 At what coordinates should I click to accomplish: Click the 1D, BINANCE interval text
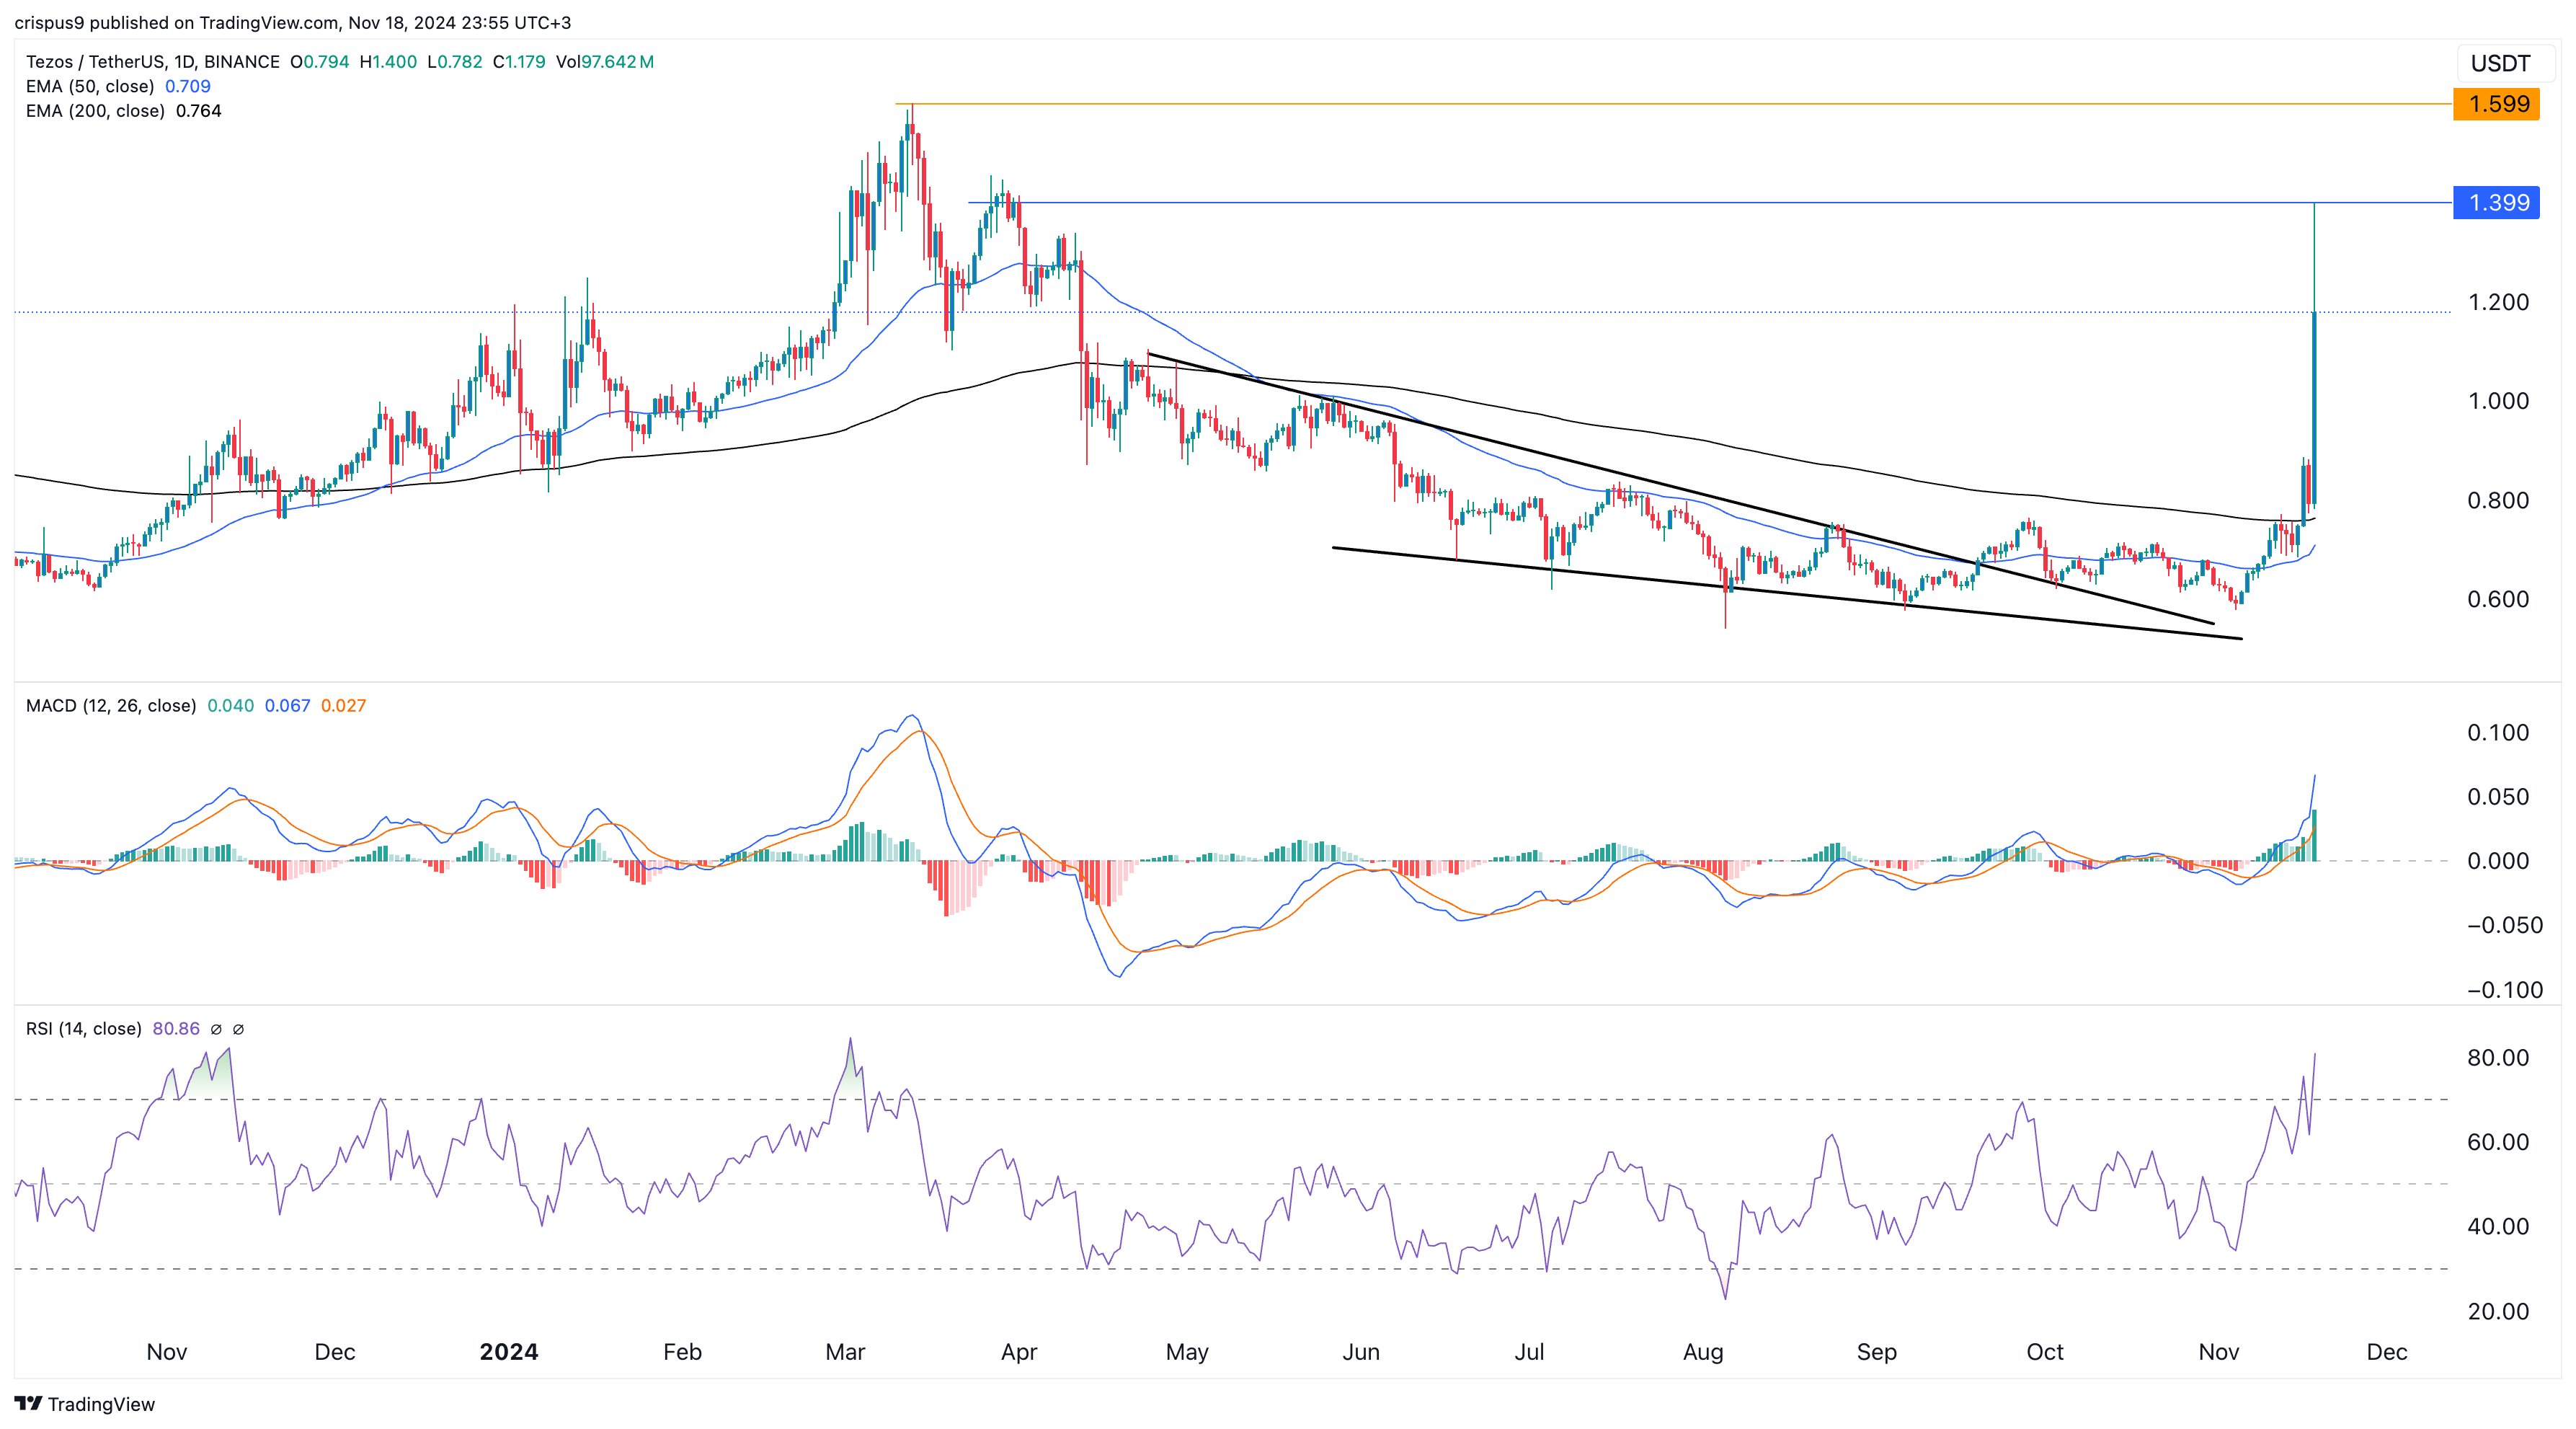(227, 62)
